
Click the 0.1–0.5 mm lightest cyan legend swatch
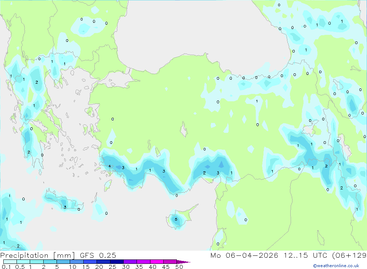pos(10,262)
